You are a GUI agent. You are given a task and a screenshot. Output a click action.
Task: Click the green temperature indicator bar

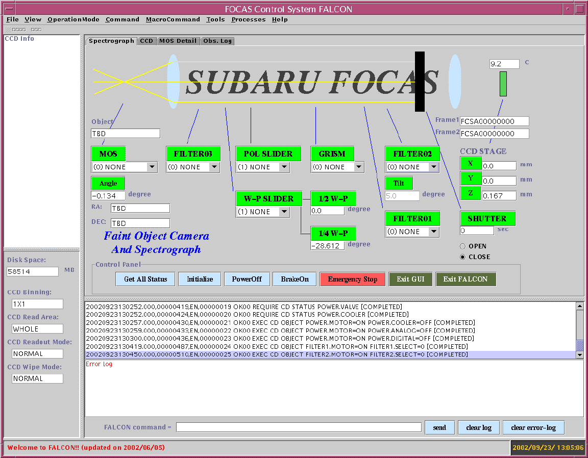click(x=503, y=84)
